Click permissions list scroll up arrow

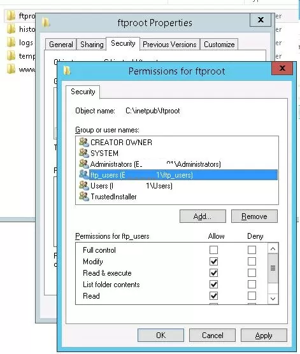click(x=273, y=249)
